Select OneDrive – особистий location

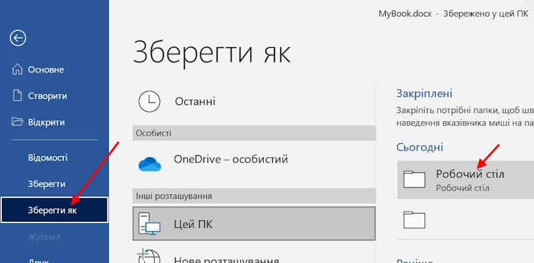pyautogui.click(x=254, y=164)
